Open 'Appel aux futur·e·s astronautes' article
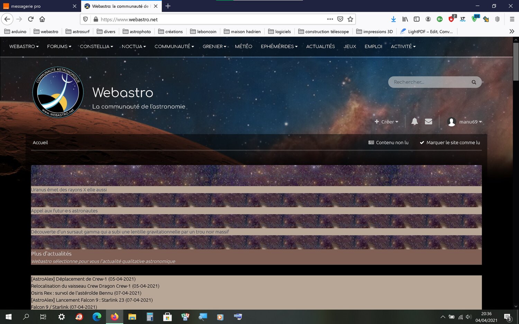This screenshot has height=324, width=519. pos(64,211)
